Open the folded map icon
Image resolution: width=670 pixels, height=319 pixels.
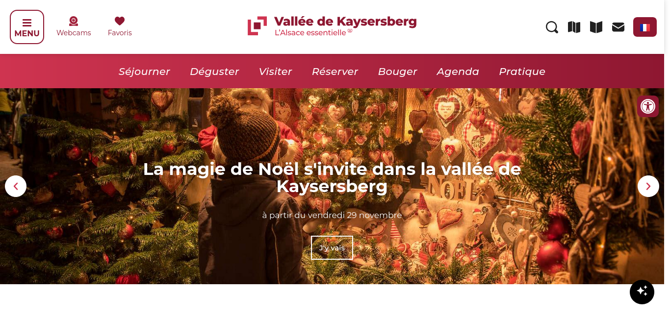(x=574, y=27)
